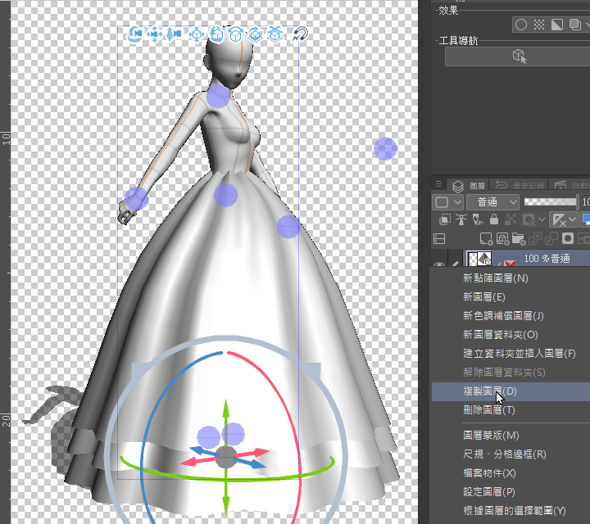Select the free 3D rotate model icon
The height and width of the screenshot is (524, 590).
click(216, 34)
